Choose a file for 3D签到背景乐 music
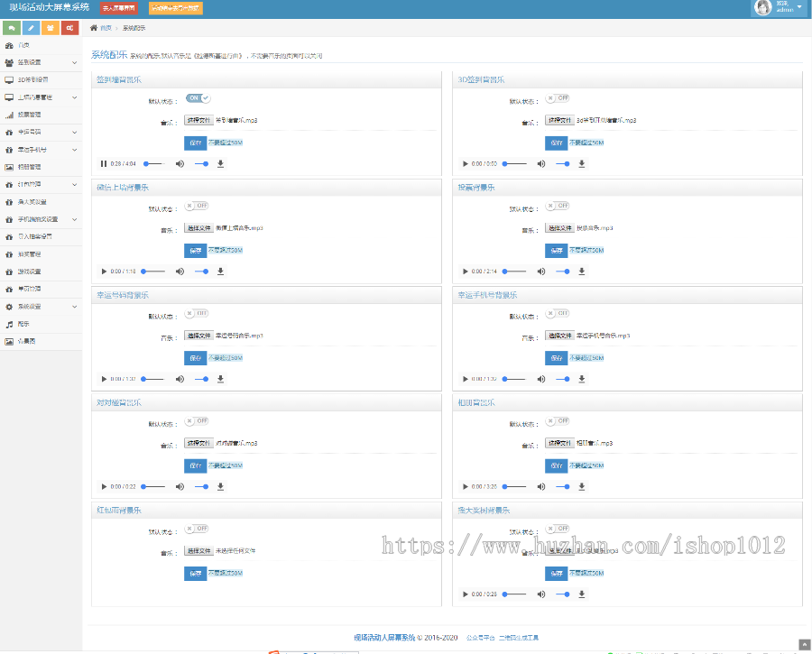This screenshot has height=654, width=812. (559, 120)
